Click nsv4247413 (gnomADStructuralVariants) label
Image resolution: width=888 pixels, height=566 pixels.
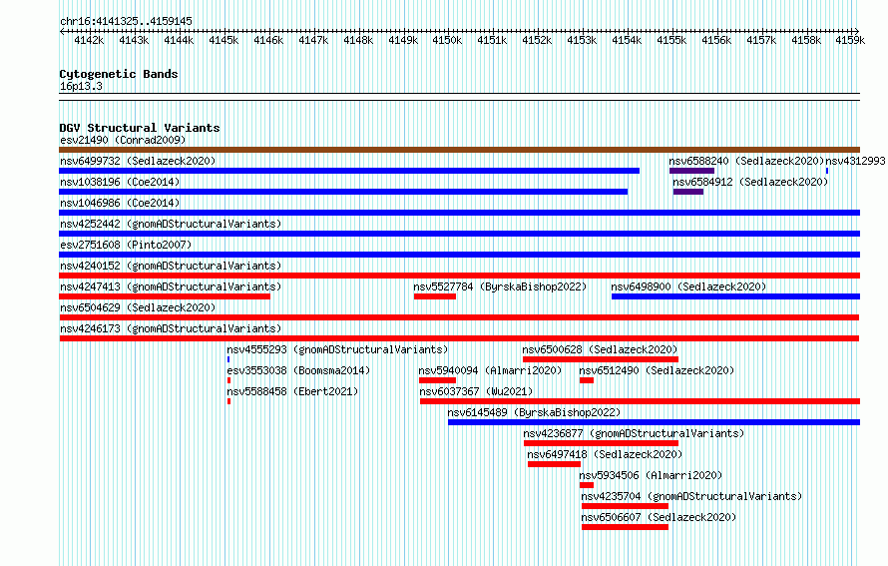pyautogui.click(x=171, y=286)
